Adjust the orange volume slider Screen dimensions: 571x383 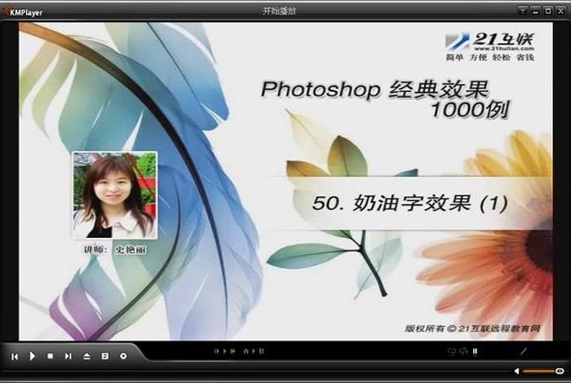543,371
